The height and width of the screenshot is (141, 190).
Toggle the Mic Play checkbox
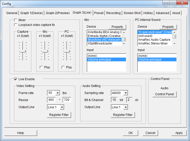click(41, 67)
